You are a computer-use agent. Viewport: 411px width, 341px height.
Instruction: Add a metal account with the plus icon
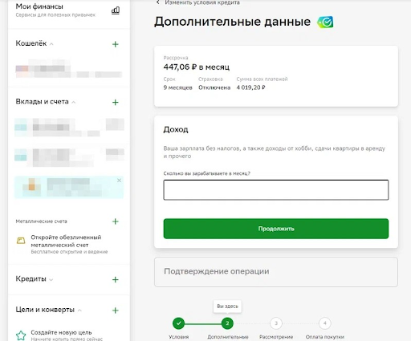click(116, 221)
